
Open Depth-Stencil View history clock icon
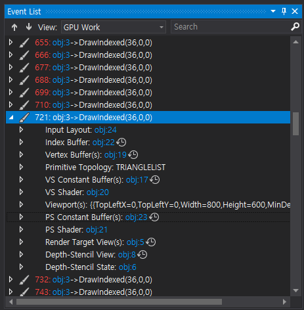pos(142,255)
